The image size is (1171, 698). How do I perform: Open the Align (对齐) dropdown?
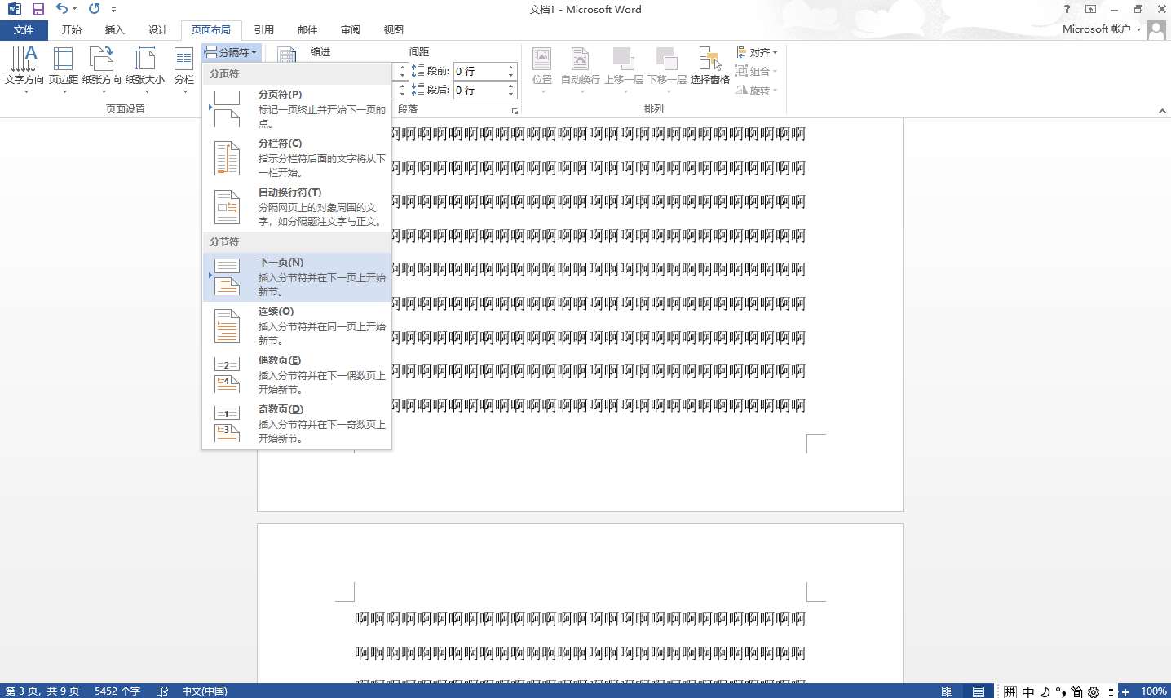pos(758,52)
